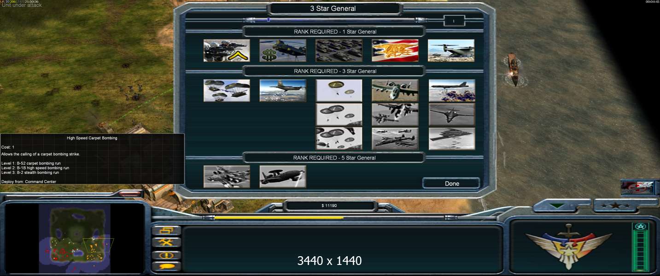Viewport: 660px width, 276px height.
Task: Collapse control bar with green down arrow
Action: (558, 206)
